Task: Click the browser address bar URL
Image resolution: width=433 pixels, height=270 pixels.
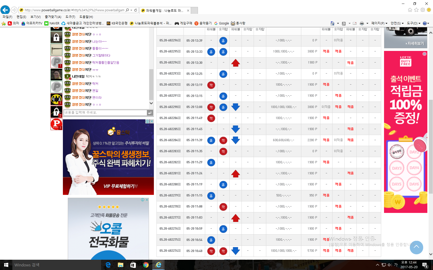Action: (74, 10)
